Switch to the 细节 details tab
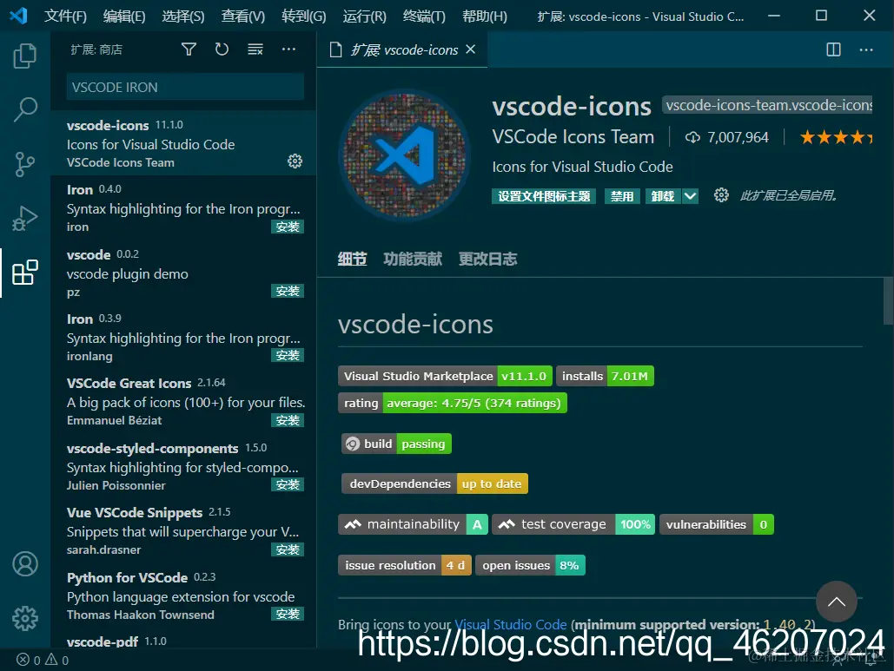 point(353,260)
